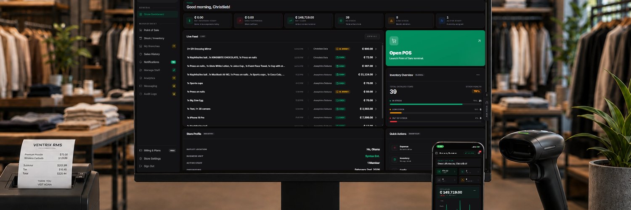This screenshot has height=210, width=631.
Task: Click the FREE badge beside Billing & Plans
Action: click(172, 150)
